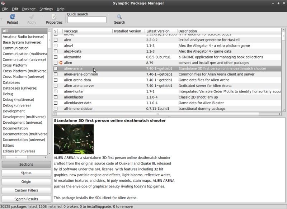287x209 pixels.
Task: Click the package list left scroll arrow
Action: pos(55,114)
